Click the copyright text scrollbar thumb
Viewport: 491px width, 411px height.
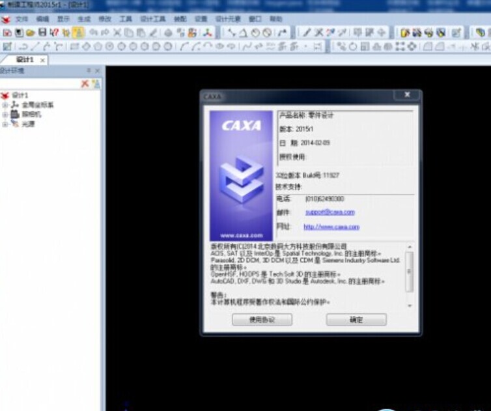pyautogui.click(x=409, y=271)
